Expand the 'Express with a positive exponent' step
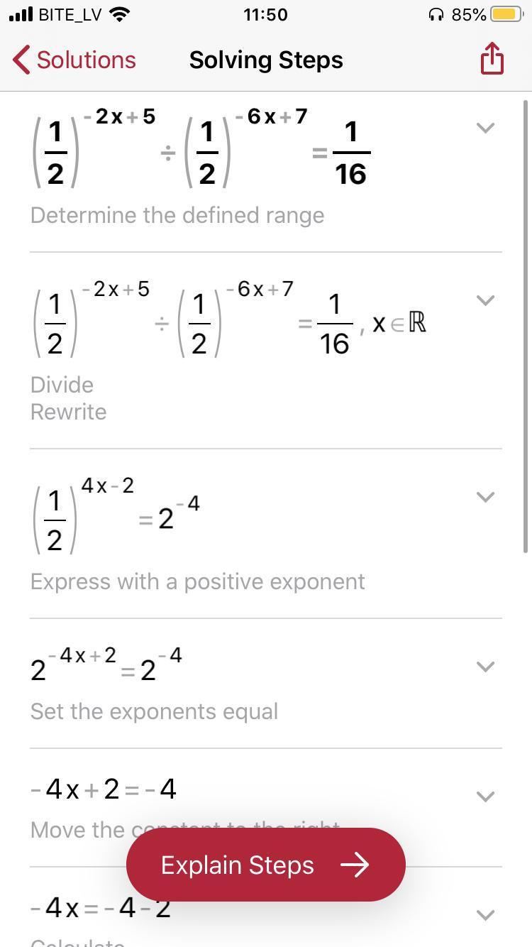 (x=485, y=497)
